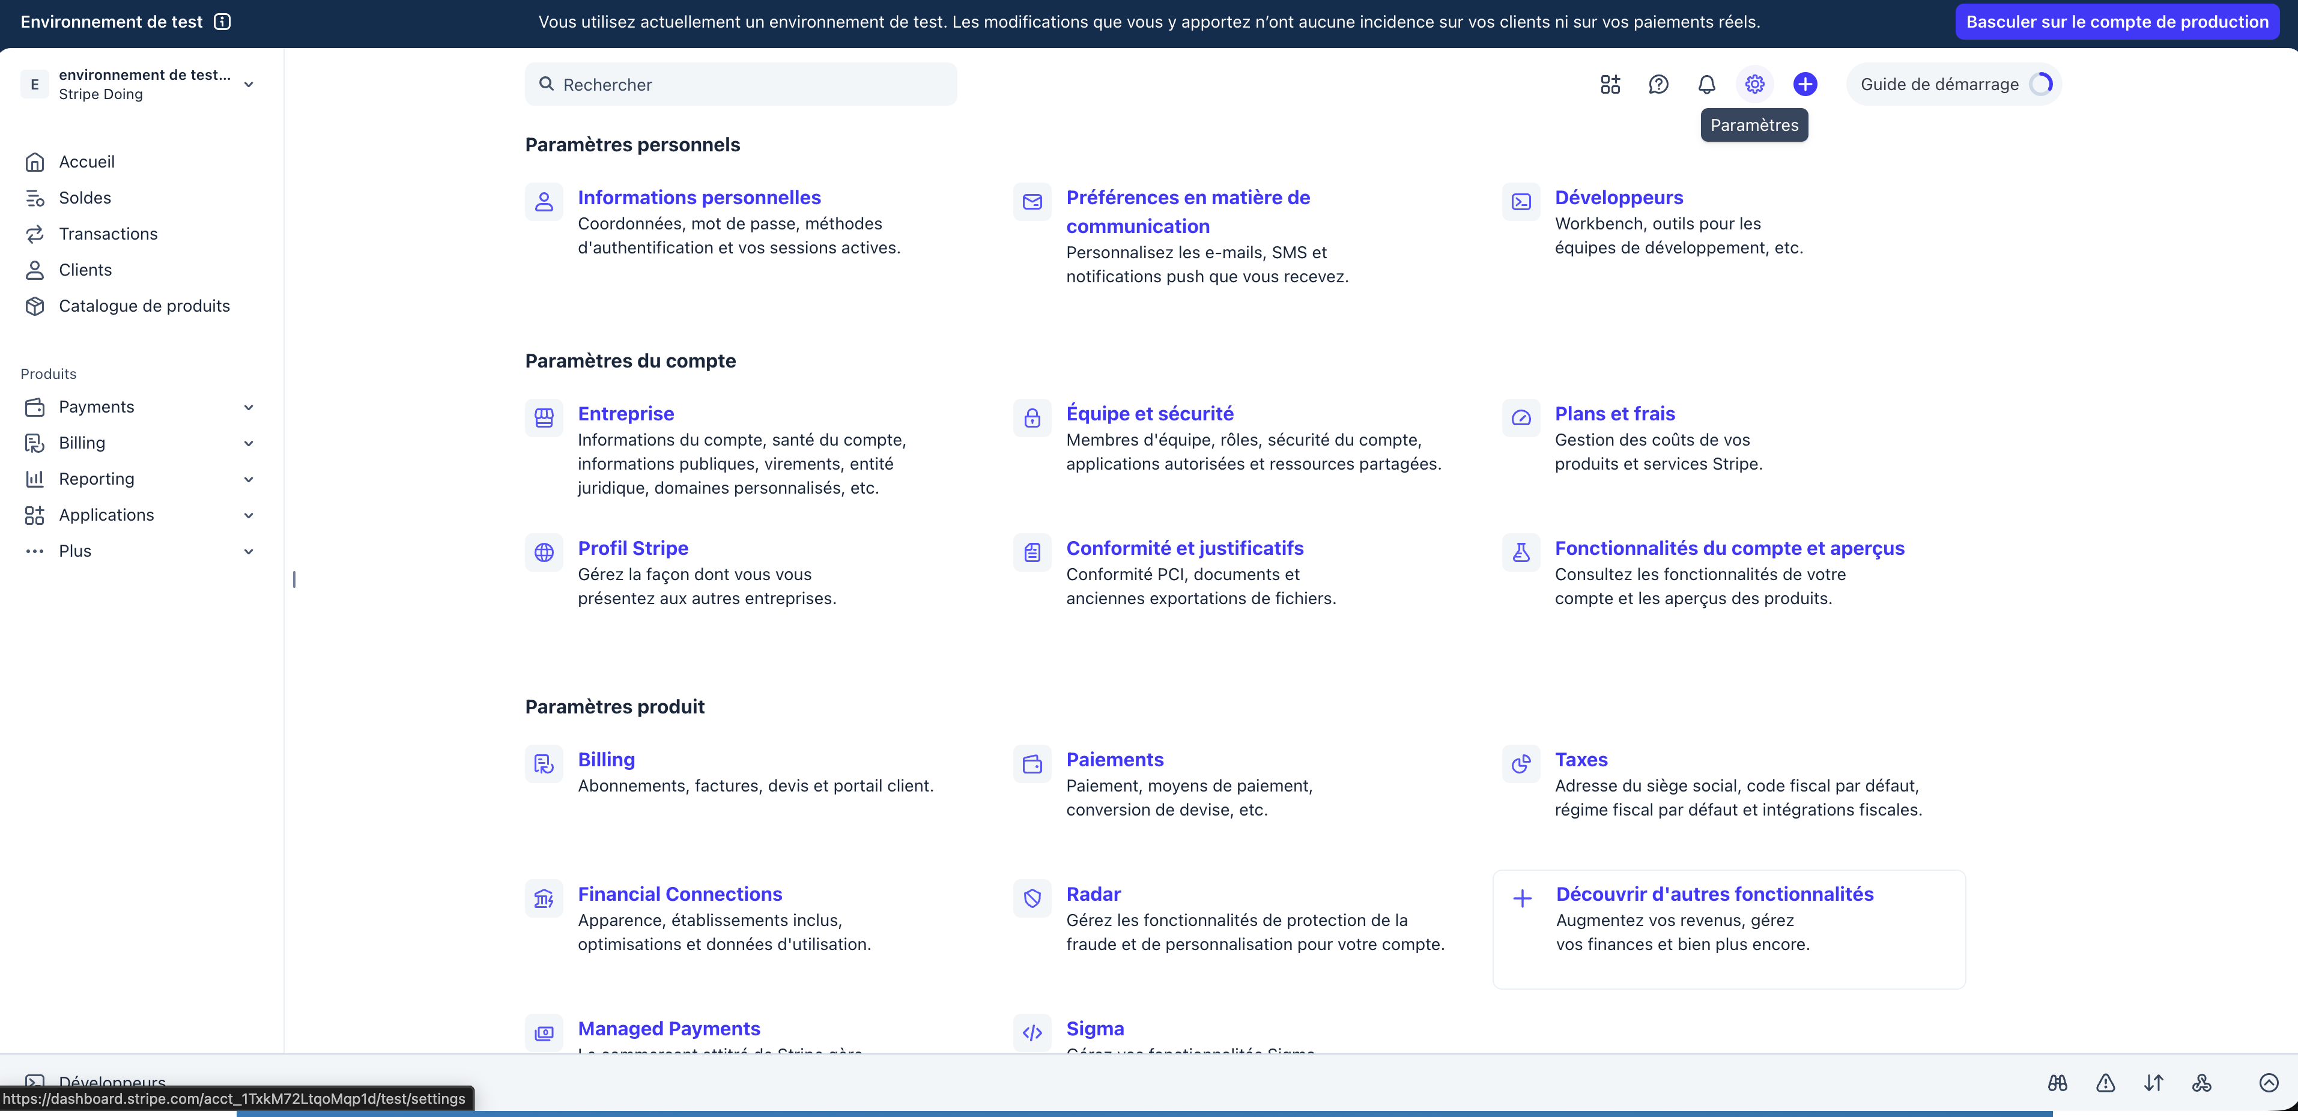Viewport: 2298px width, 1117px height.
Task: Click the Radar shield icon
Action: tap(1032, 898)
